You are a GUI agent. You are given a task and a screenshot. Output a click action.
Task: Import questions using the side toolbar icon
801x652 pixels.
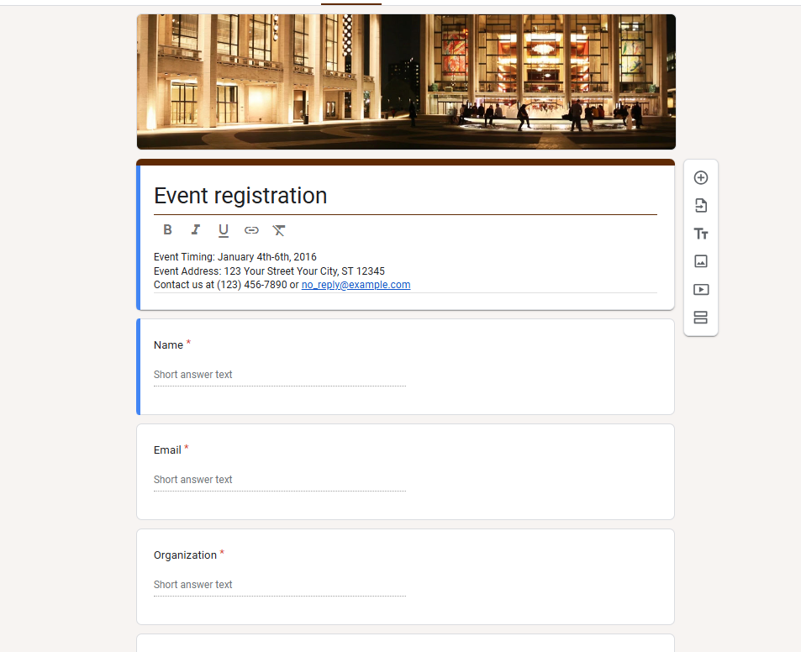pos(701,206)
